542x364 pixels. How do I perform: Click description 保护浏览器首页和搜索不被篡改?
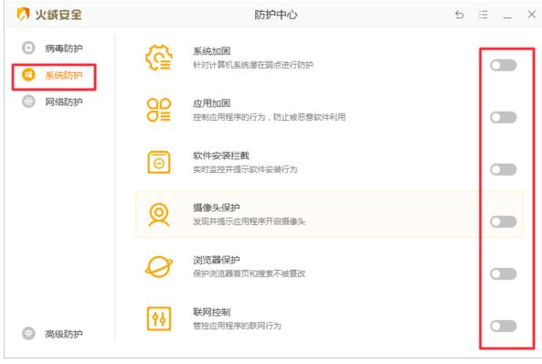click(250, 273)
